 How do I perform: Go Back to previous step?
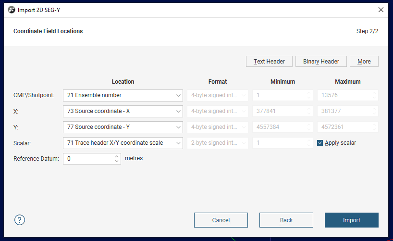click(286, 220)
